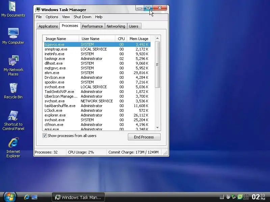Viewport: 270px width, 202px height.
Task: Select My Network Places desktop icon
Action: tap(13, 66)
